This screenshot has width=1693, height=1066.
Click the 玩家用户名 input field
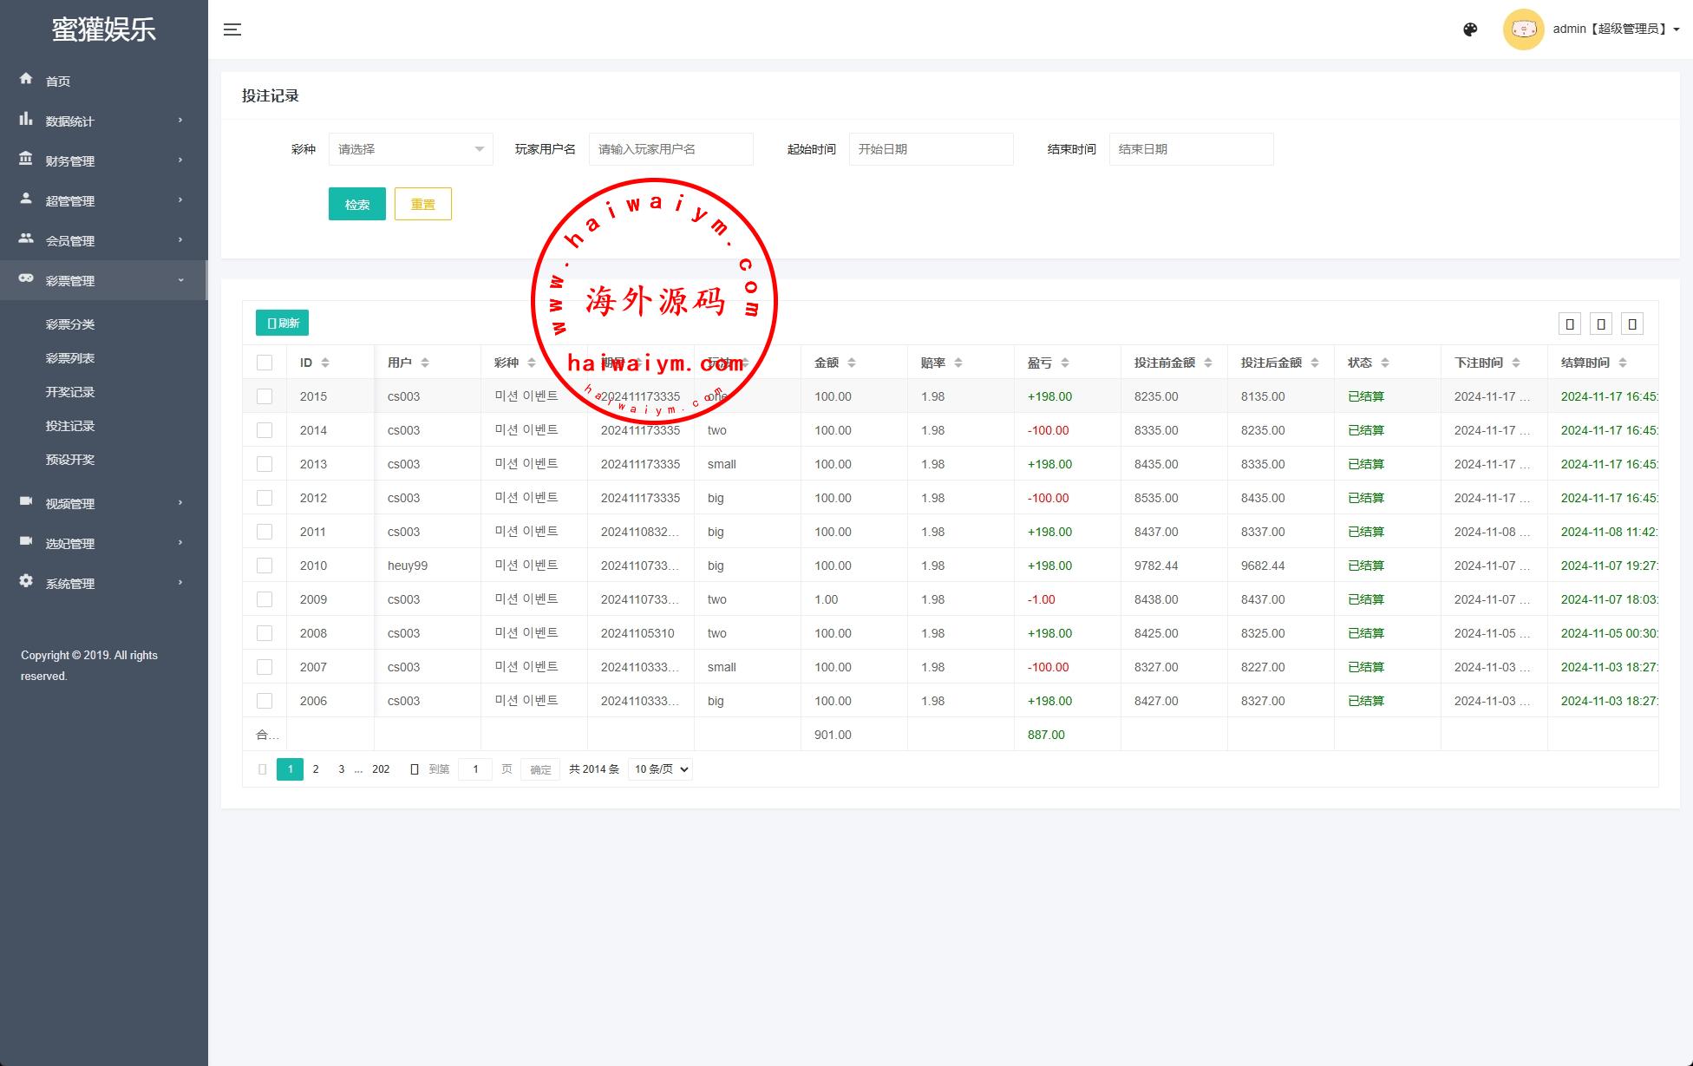(670, 149)
